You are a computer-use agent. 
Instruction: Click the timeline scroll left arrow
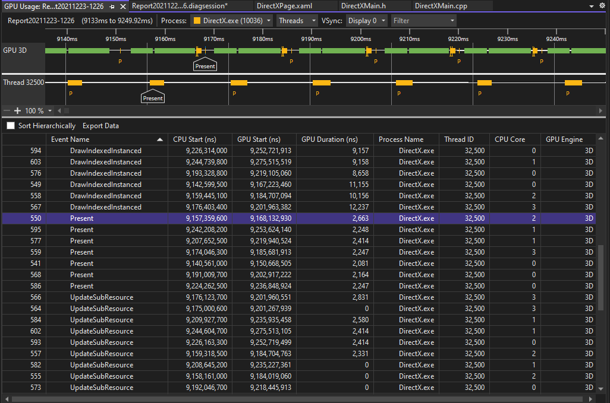(59, 111)
